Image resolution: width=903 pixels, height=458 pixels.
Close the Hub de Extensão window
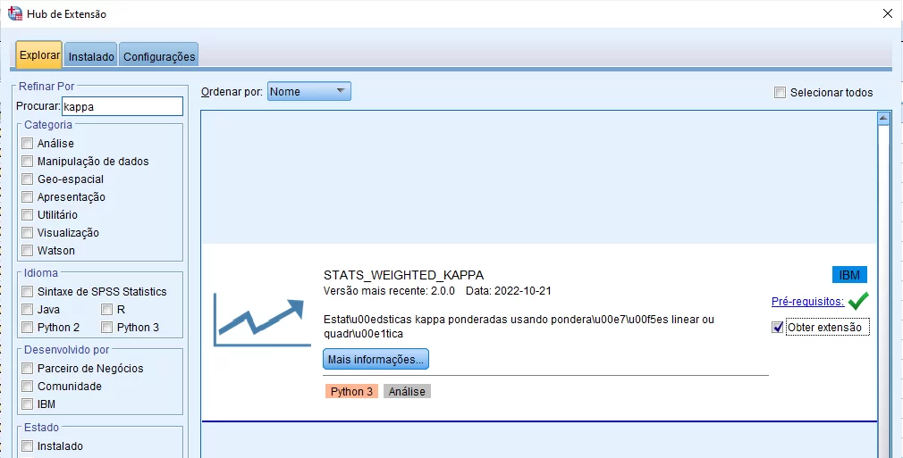[888, 13]
